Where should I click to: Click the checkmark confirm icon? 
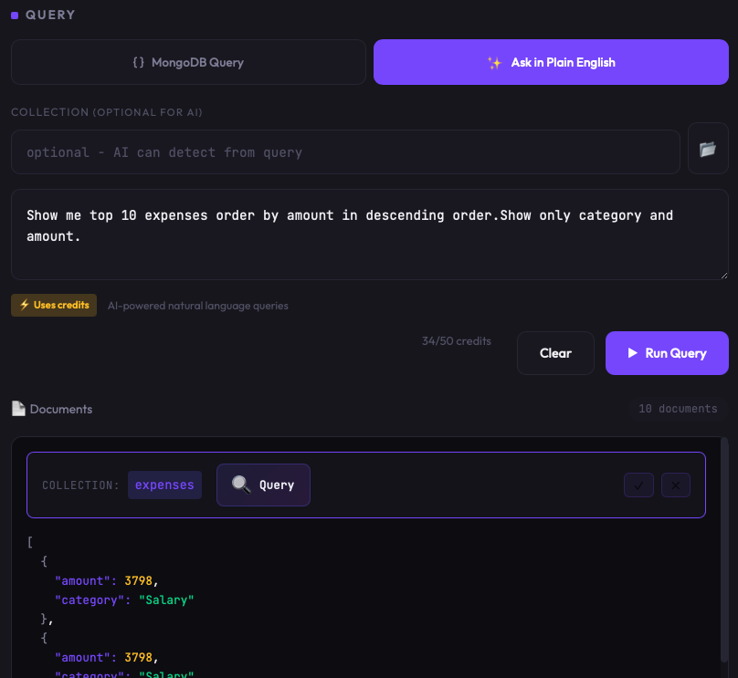click(638, 485)
